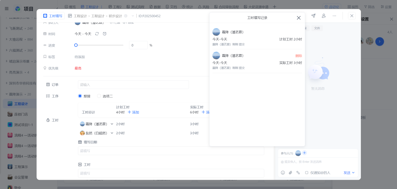Switch to the 概览 tab
The height and width of the screenshot is (189, 397).
pyautogui.click(x=70, y=7)
